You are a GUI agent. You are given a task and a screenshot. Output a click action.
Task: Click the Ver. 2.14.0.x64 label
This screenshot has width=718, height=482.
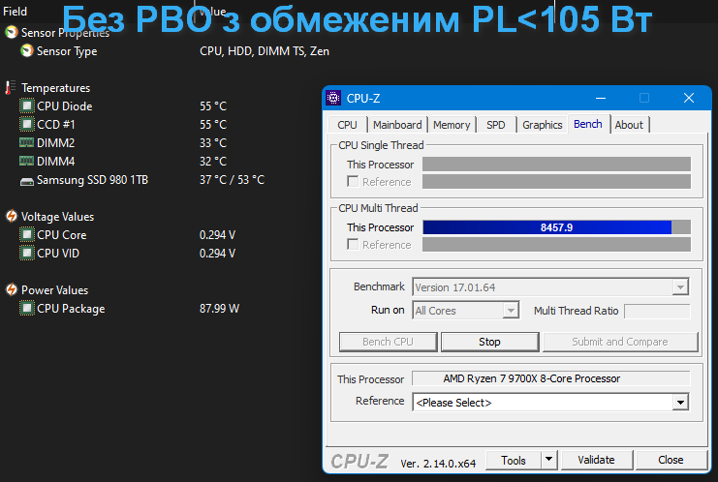click(x=438, y=464)
